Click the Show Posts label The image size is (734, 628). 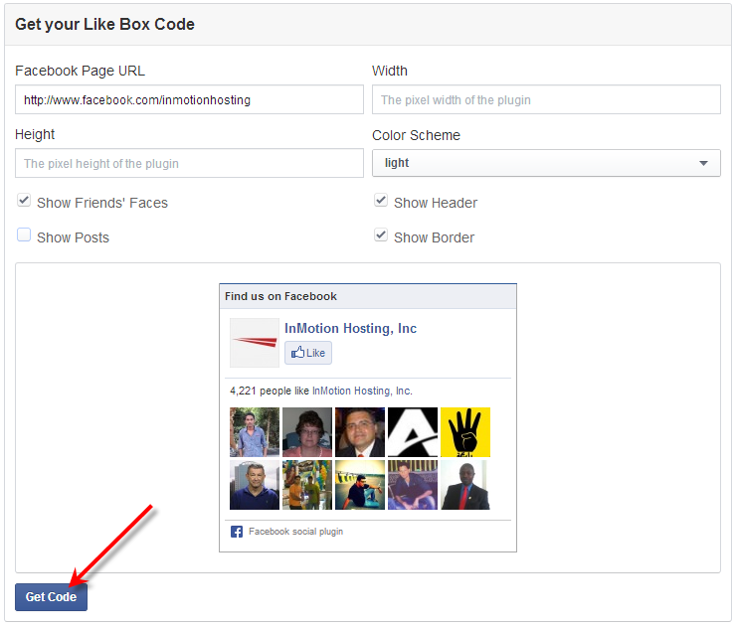[73, 237]
